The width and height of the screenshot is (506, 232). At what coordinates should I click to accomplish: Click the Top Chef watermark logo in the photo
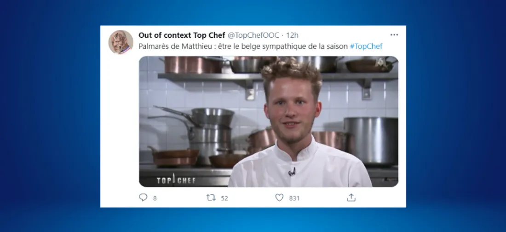(176, 180)
